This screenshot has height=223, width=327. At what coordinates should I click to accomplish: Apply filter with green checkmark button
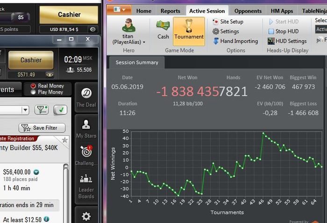60,110
